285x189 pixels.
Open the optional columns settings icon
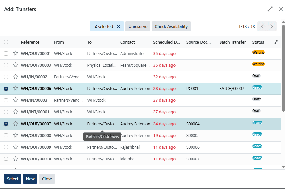point(276,42)
